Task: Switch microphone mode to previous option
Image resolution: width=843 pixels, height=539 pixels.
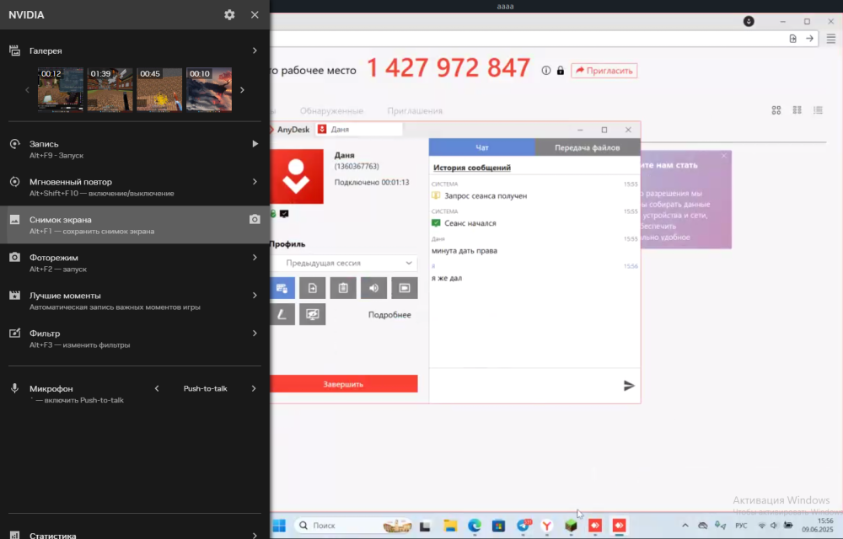Action: click(x=157, y=388)
